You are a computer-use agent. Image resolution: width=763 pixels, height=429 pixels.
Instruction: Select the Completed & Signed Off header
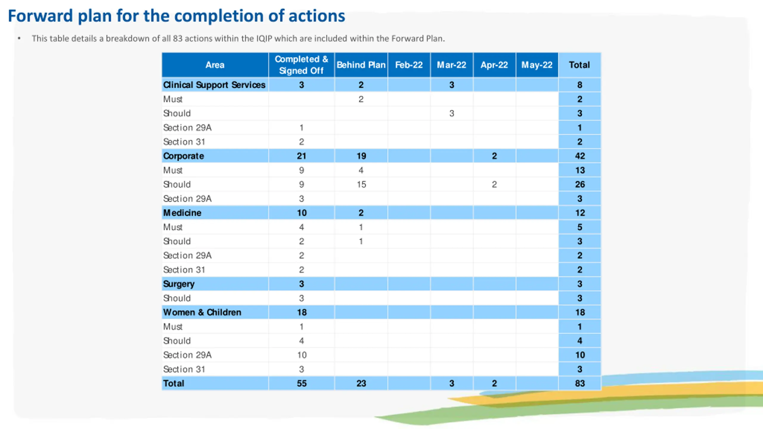(x=301, y=65)
